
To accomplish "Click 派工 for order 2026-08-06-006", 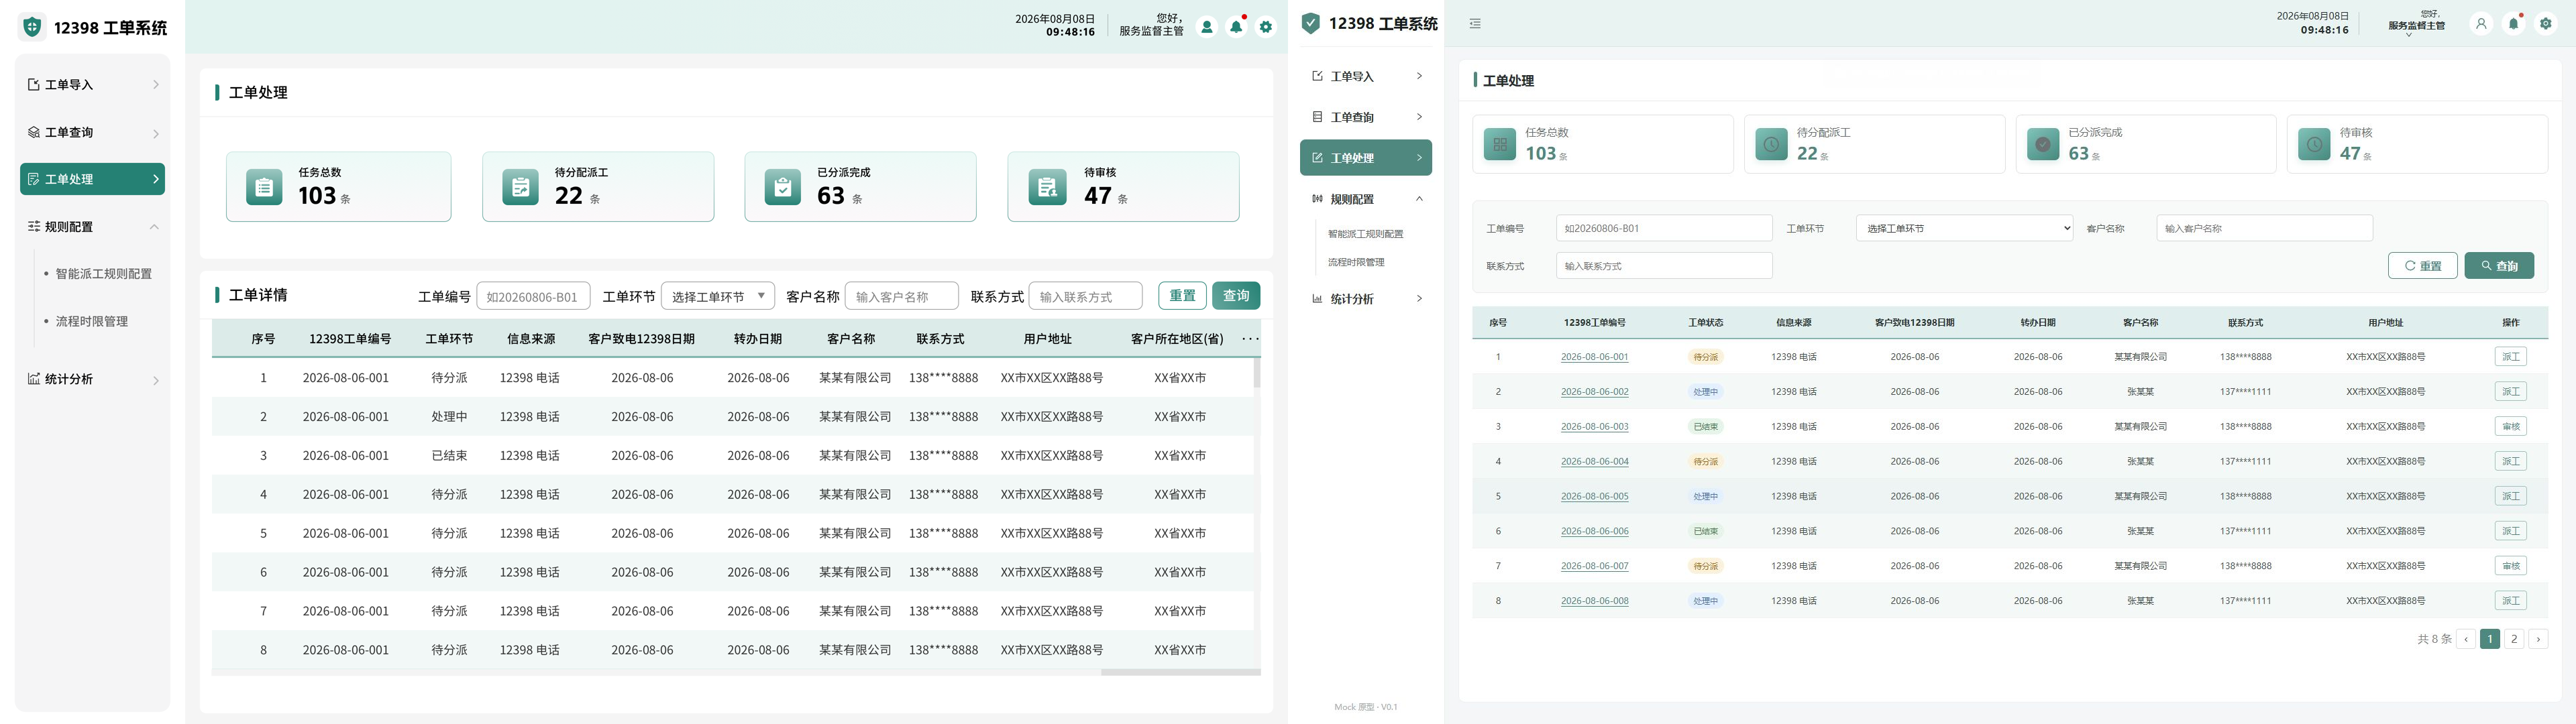I will pos(2510,531).
